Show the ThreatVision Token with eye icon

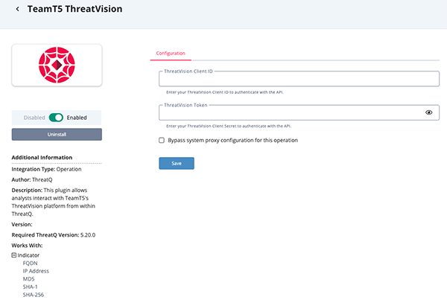(x=429, y=112)
